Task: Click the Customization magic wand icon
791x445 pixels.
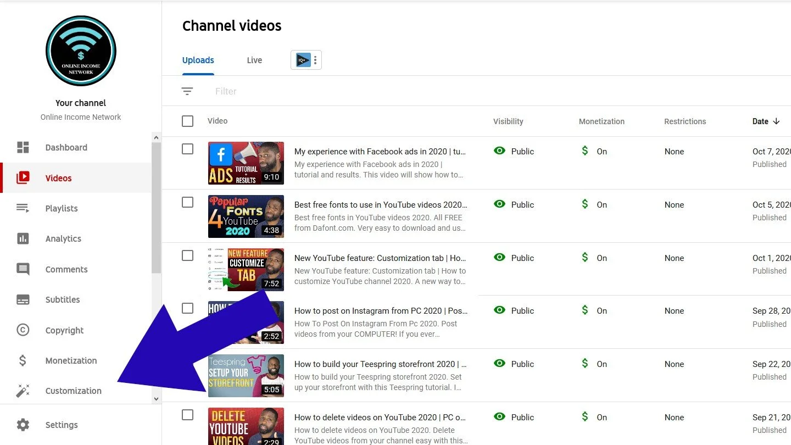Action: [x=23, y=391]
